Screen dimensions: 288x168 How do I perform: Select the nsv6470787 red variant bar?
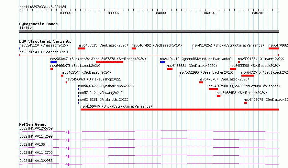(x=201, y=82)
